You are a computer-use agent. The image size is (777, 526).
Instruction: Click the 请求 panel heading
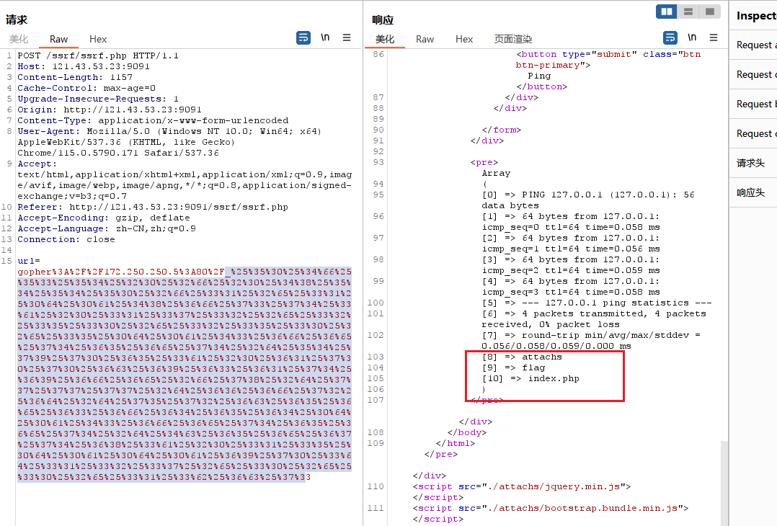pos(17,19)
